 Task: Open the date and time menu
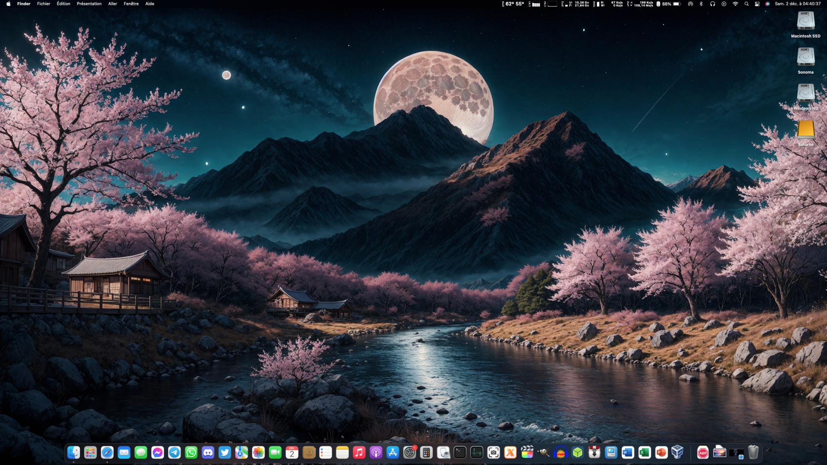[798, 4]
